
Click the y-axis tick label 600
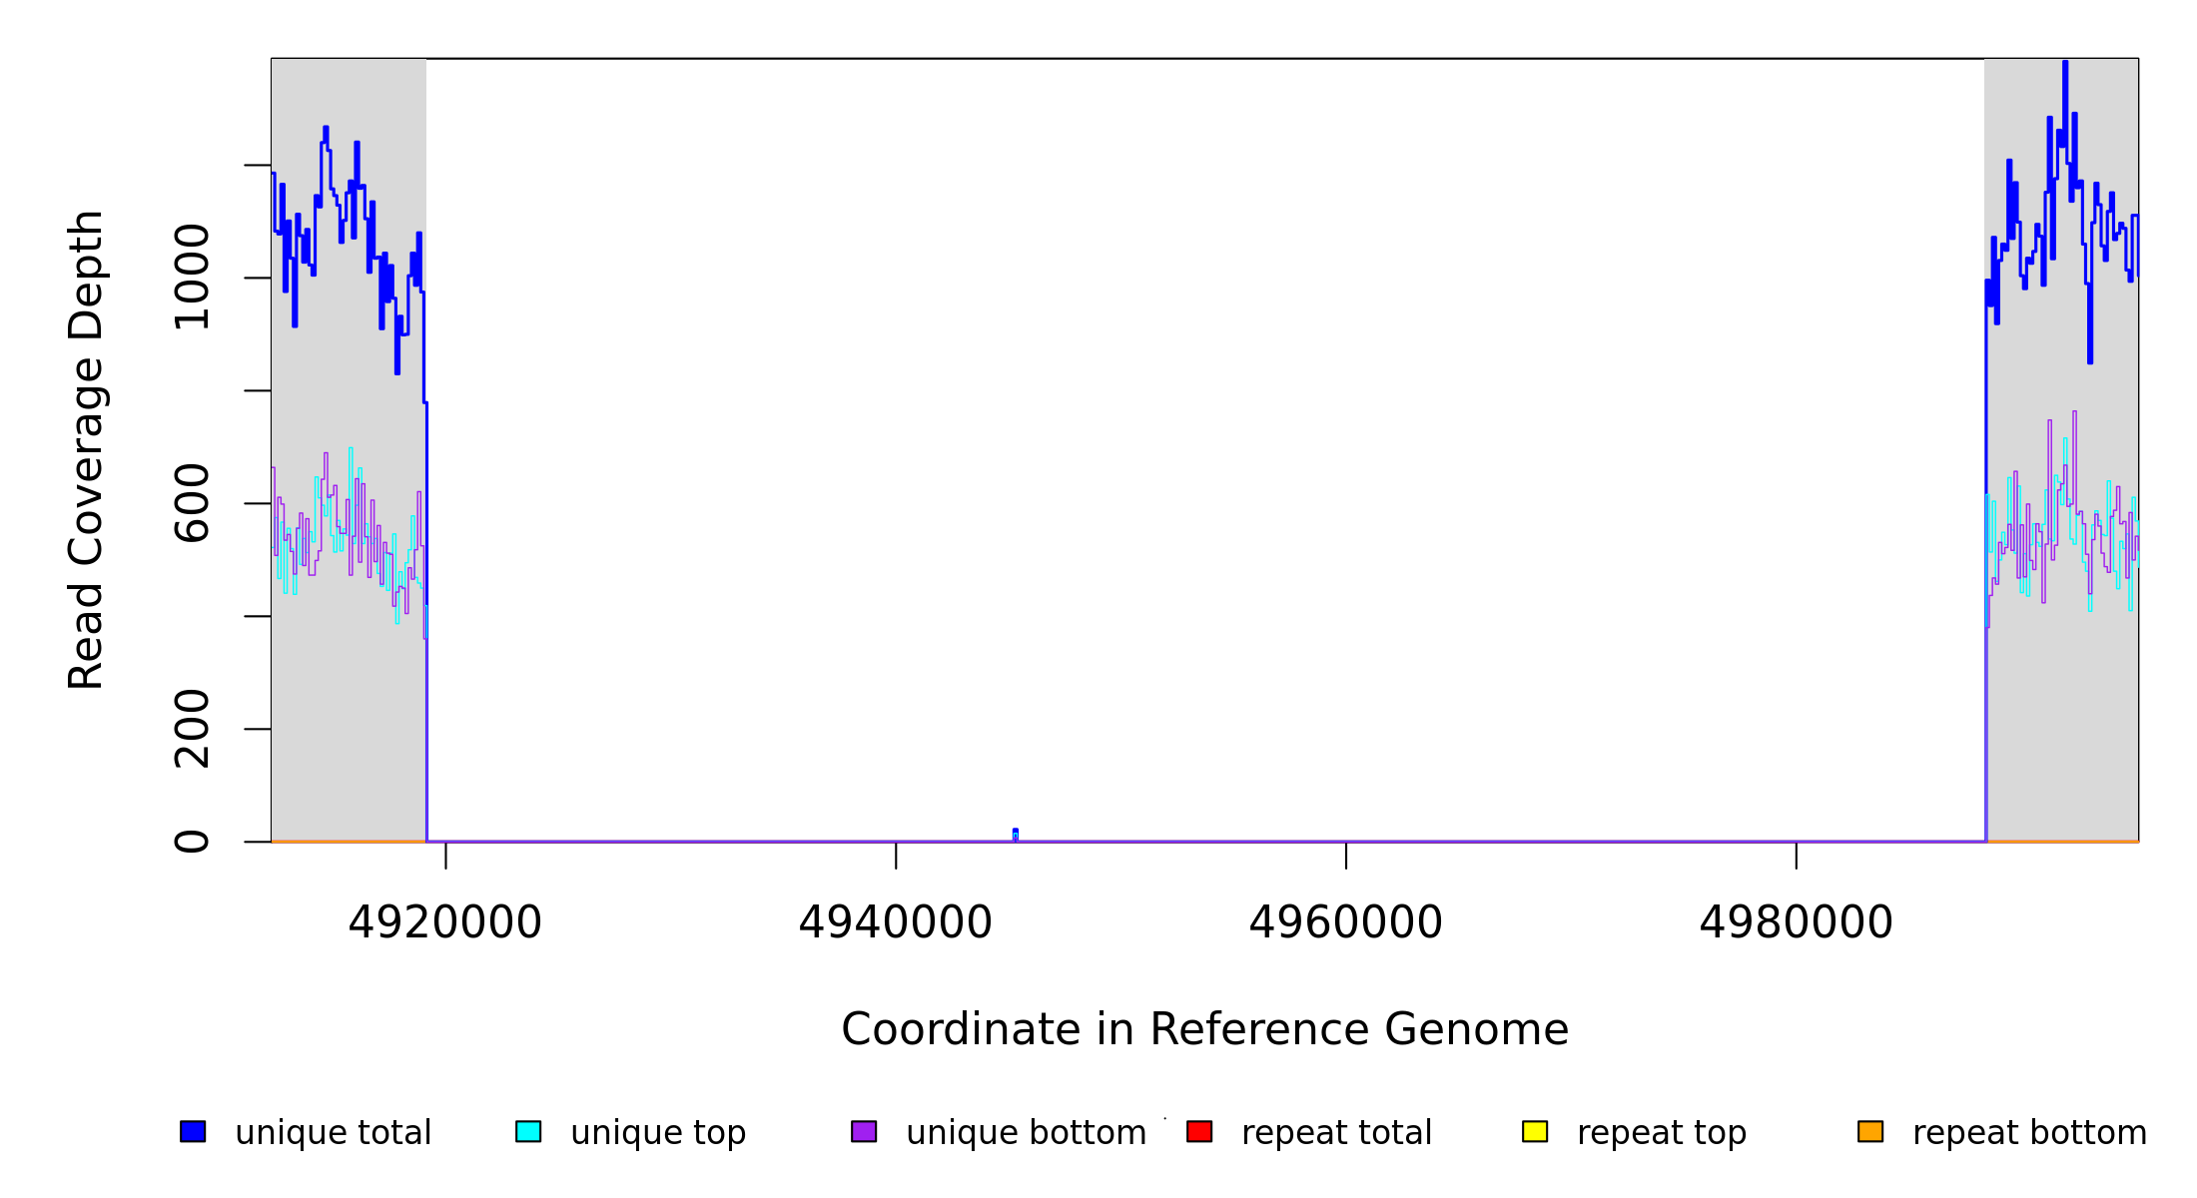pos(192,503)
